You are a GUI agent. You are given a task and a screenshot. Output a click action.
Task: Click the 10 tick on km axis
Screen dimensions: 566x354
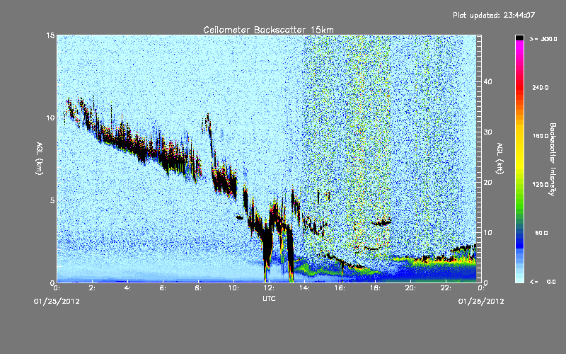(x=50, y=118)
